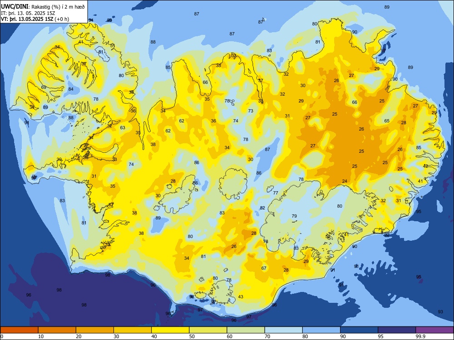Click the humidity value 69 on the map
The width and height of the screenshot is (454, 340).
[44, 87]
